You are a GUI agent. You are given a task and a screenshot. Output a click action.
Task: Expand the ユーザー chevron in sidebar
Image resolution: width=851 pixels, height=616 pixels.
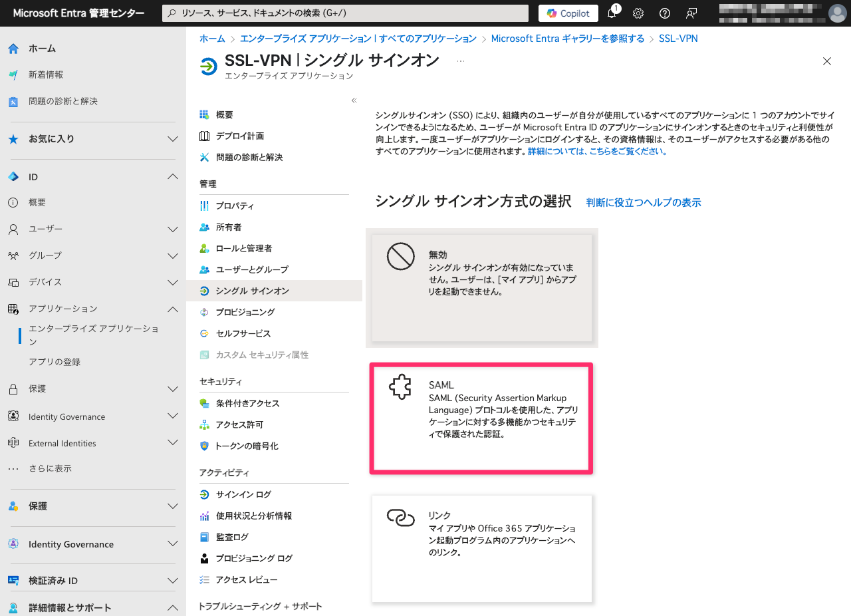pos(173,229)
